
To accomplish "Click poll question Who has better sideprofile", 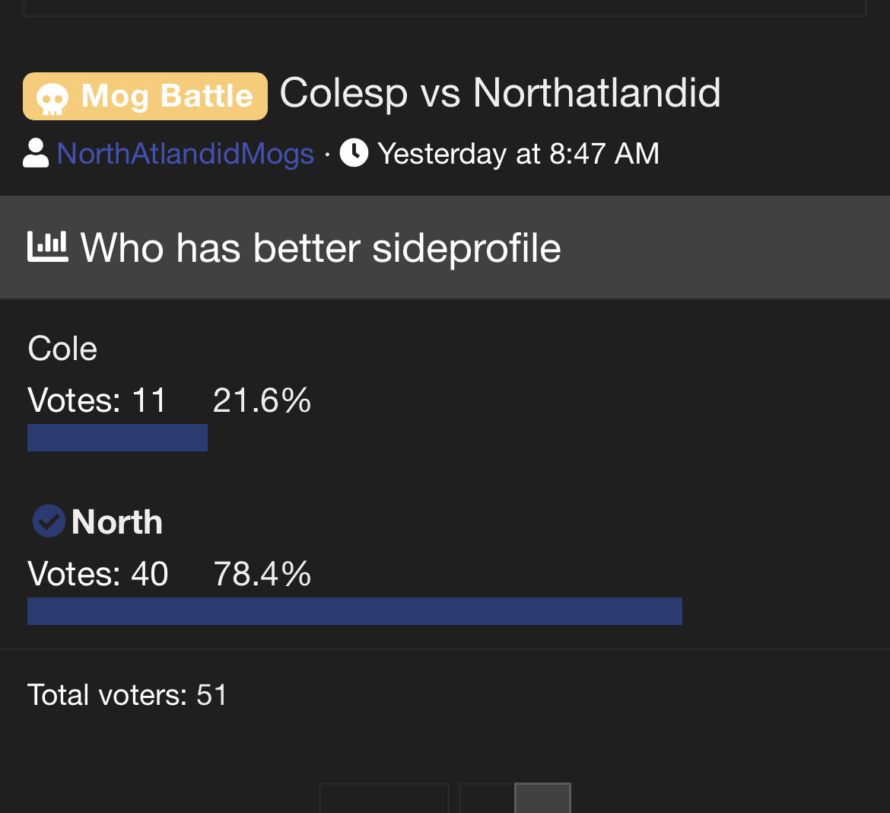I will point(321,247).
